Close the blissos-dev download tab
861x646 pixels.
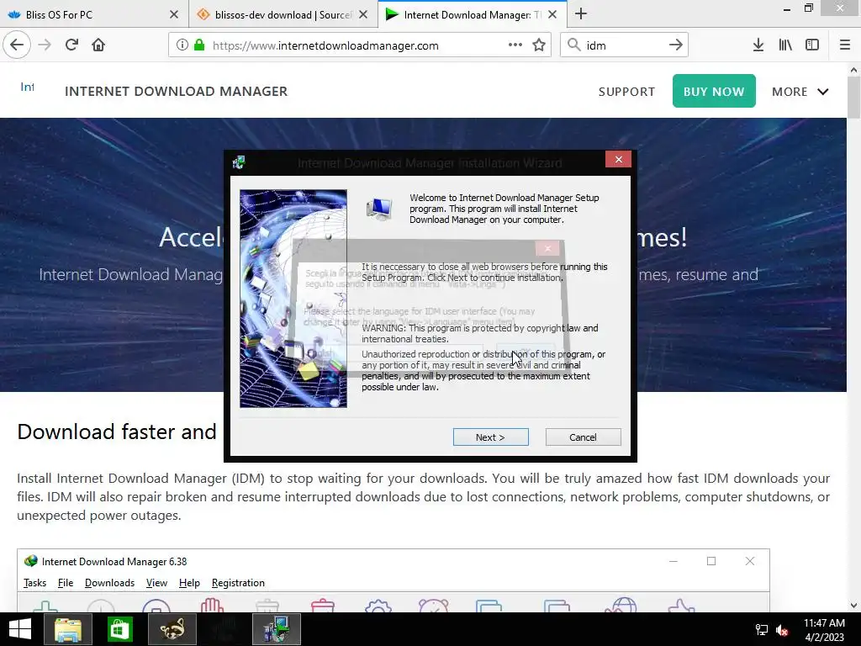click(363, 14)
